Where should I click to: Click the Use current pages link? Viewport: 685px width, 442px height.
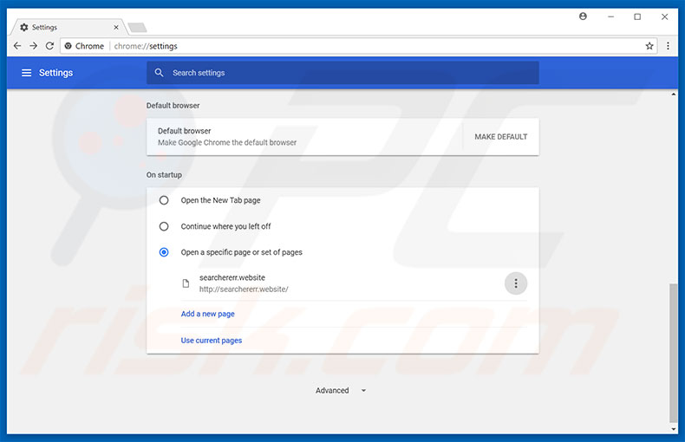211,341
